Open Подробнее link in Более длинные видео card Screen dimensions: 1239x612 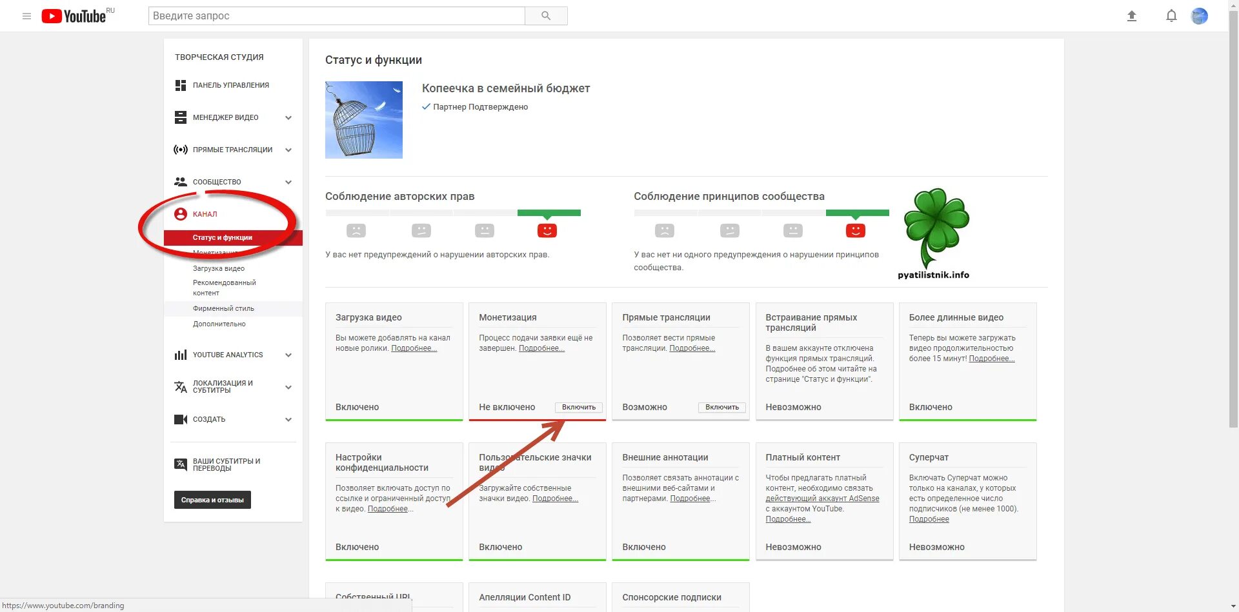click(992, 359)
